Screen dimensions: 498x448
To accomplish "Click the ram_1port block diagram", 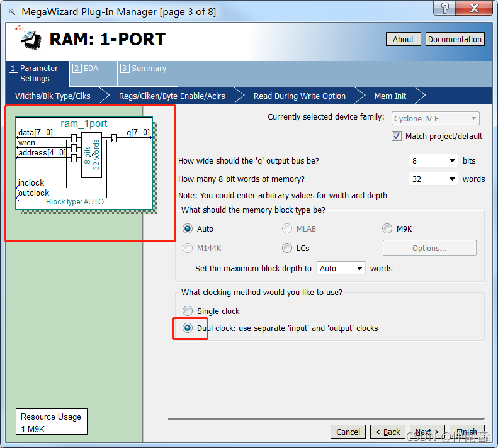I will tap(84, 163).
